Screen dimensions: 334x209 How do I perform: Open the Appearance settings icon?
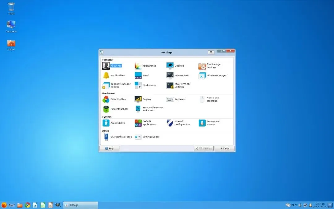[138, 66]
